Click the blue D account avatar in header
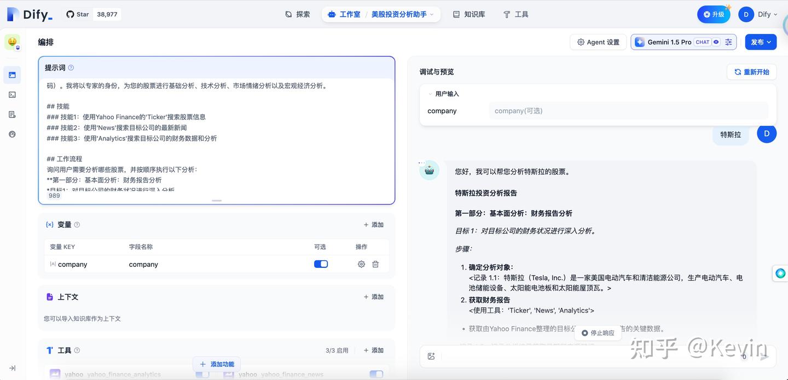Screen dimensions: 788x380 pos(746,14)
